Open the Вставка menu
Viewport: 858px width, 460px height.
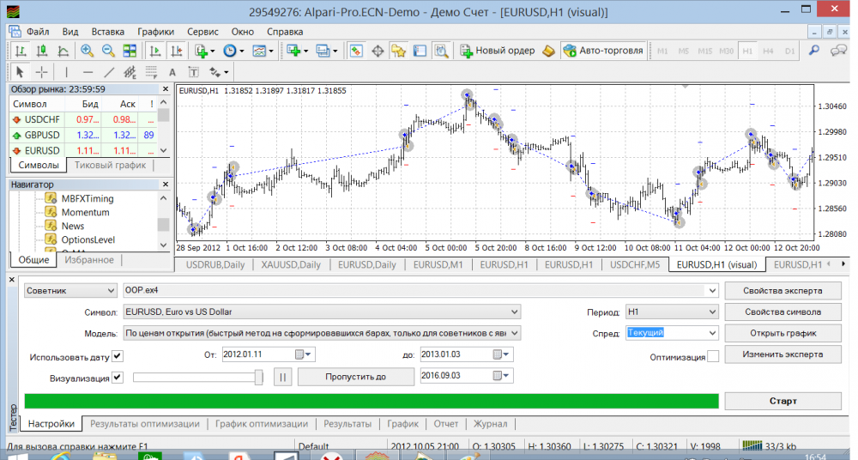point(107,32)
